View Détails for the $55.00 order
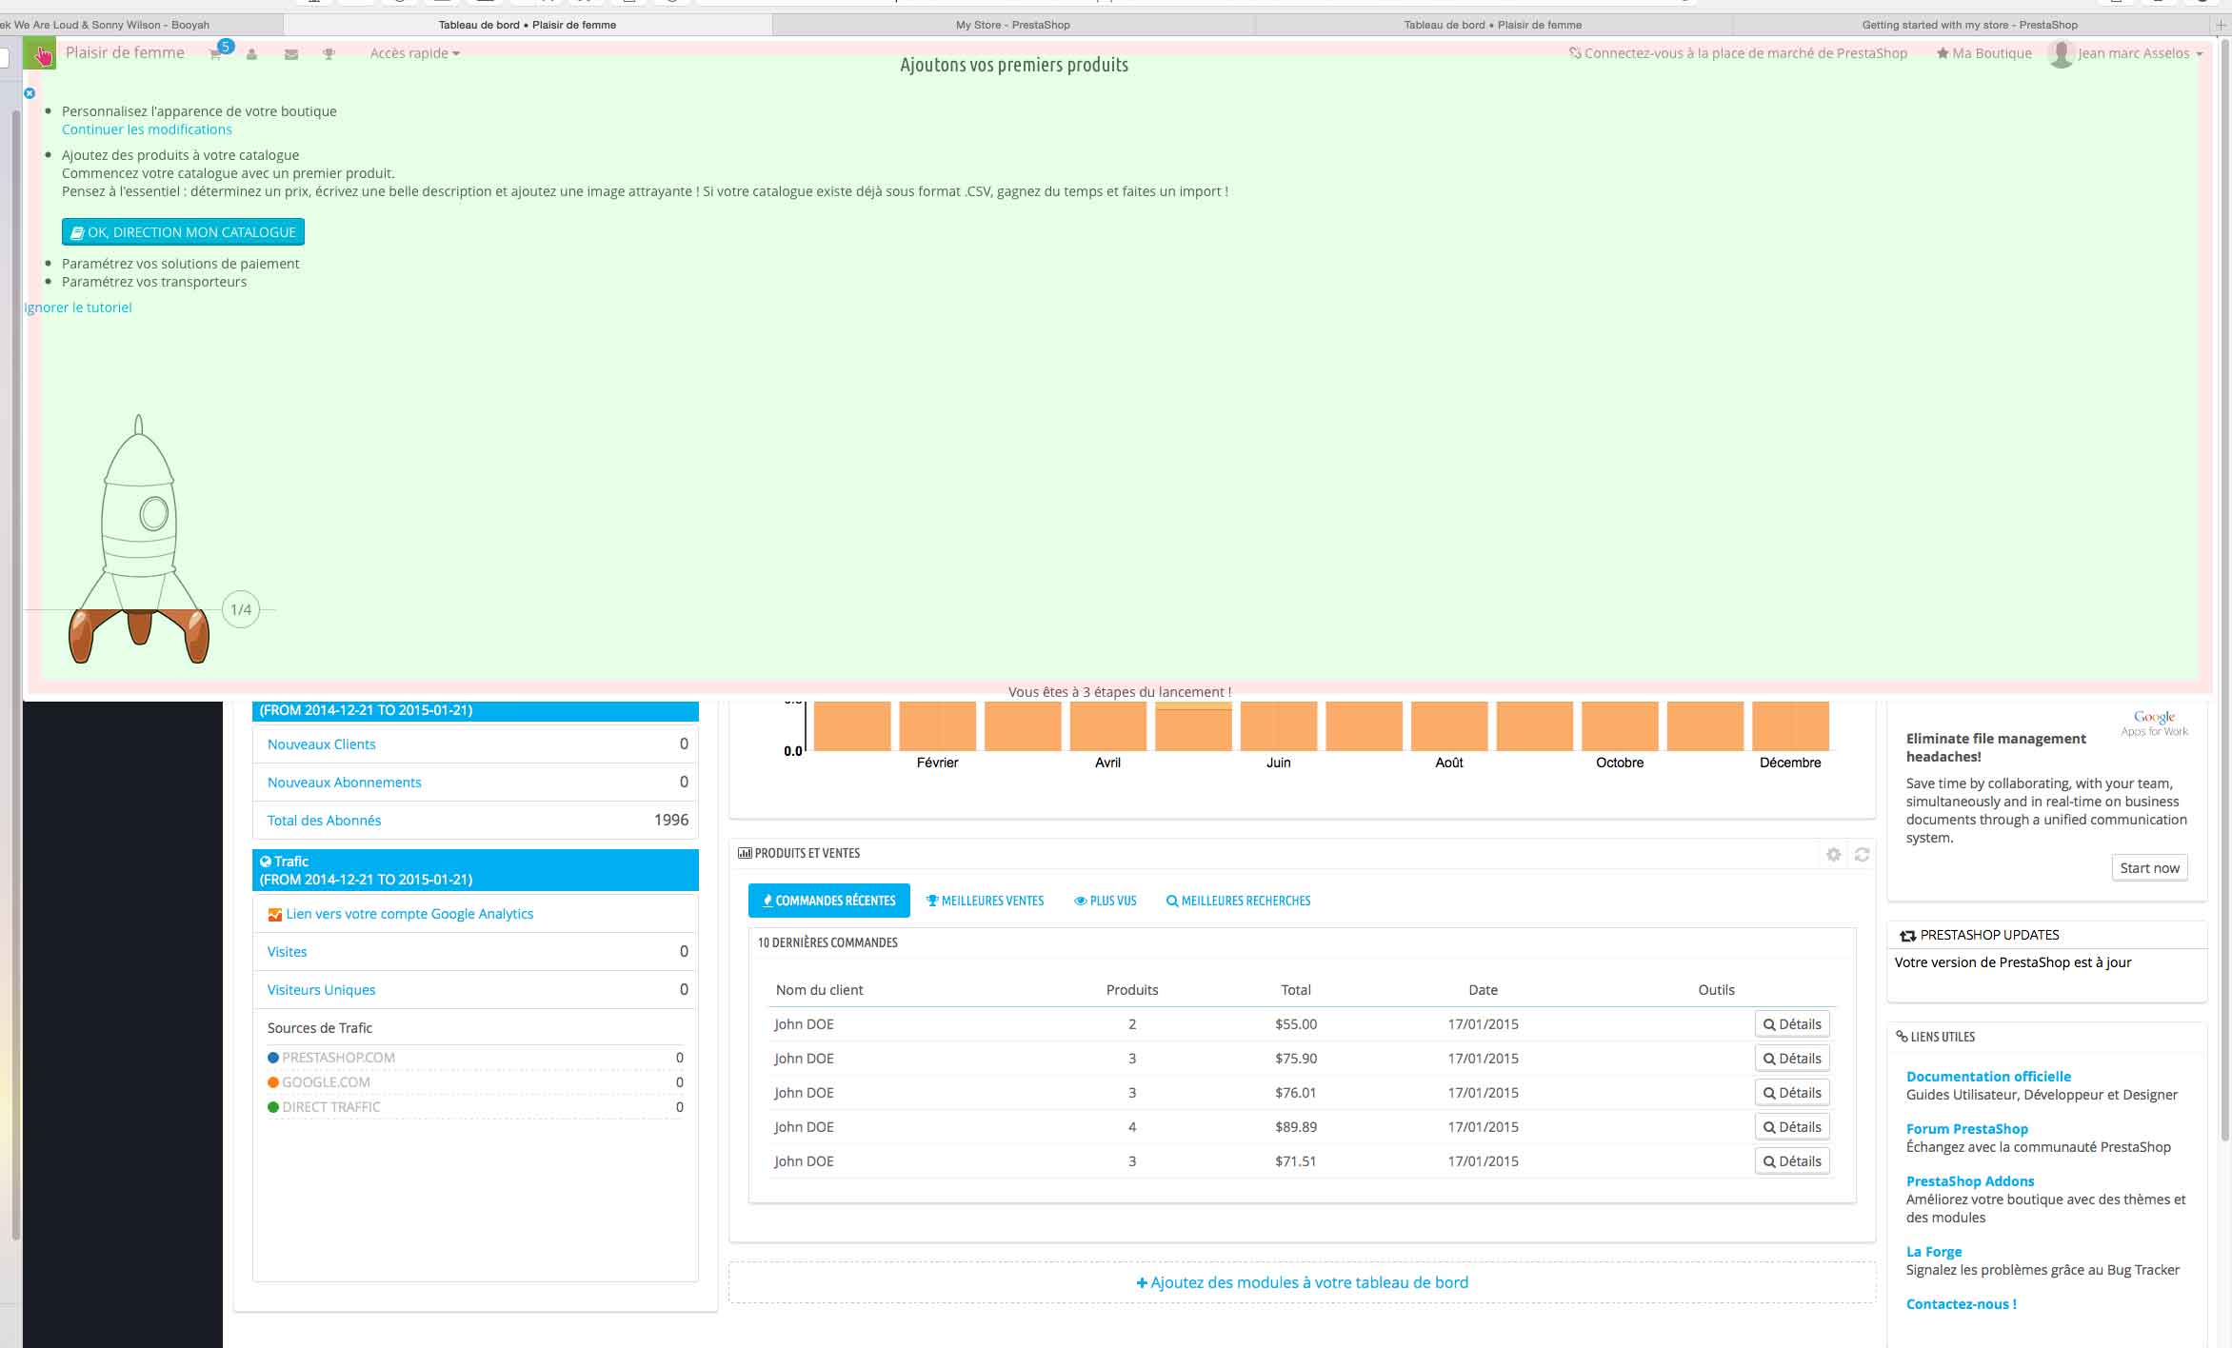This screenshot has width=2232, height=1348. pos(1791,1024)
